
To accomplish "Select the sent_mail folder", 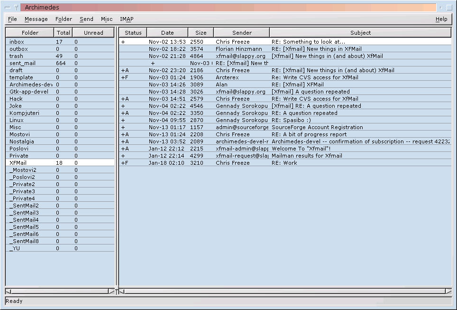I will tap(22, 63).
